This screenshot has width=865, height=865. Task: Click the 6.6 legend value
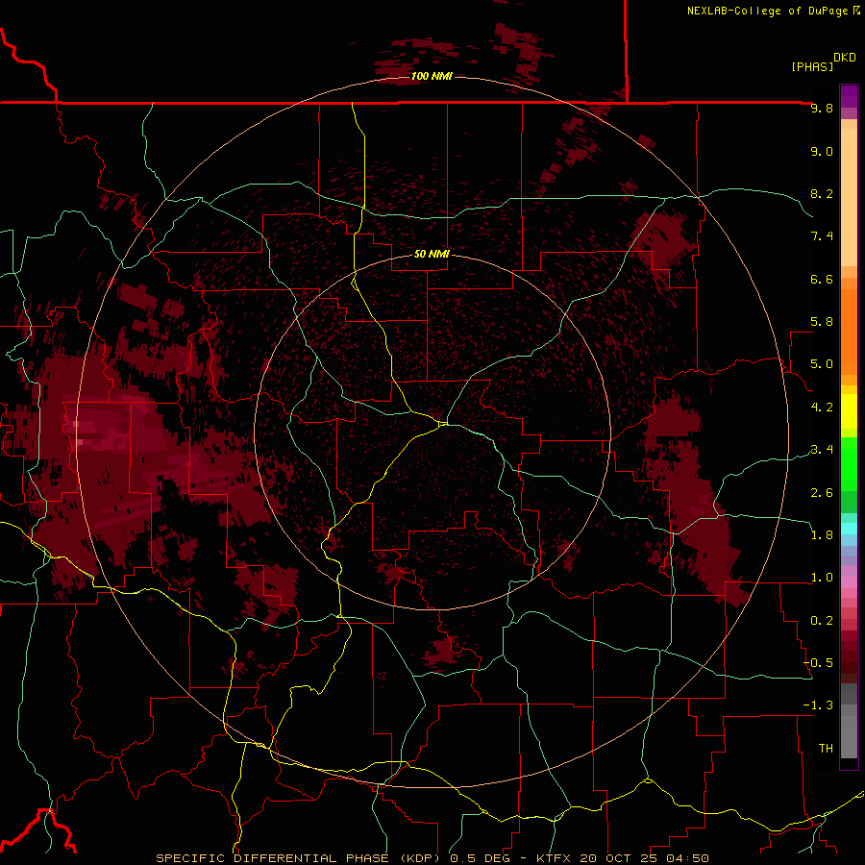click(822, 279)
